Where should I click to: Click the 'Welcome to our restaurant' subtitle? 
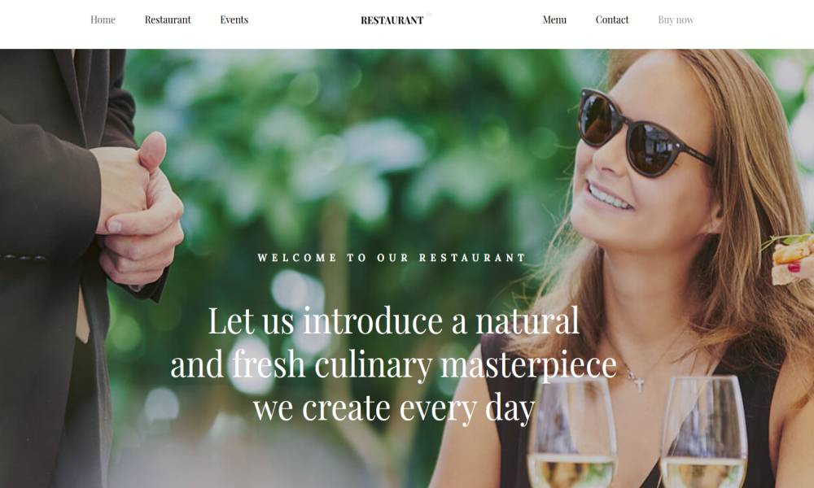[392, 258]
